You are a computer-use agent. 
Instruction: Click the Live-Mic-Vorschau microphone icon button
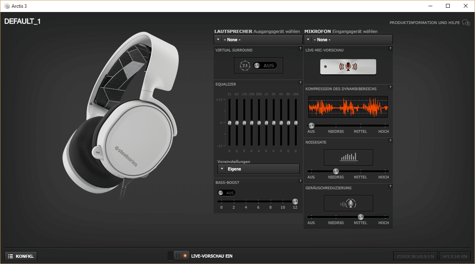348,67
